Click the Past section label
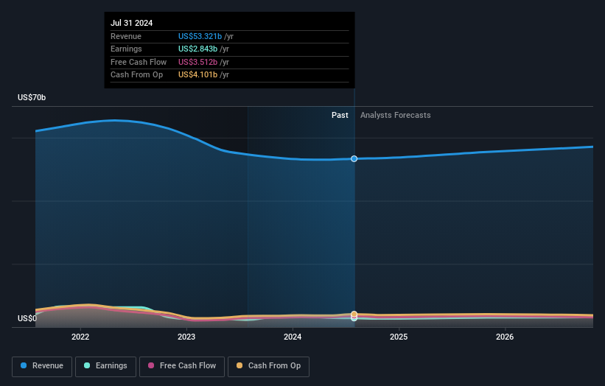Image resolution: width=605 pixels, height=386 pixels. (340, 115)
